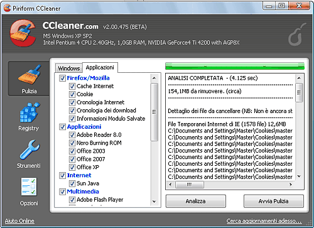Uncheck the Firefox/Mozilla group checkbox
The height and width of the screenshot is (228, 314).
(62, 78)
